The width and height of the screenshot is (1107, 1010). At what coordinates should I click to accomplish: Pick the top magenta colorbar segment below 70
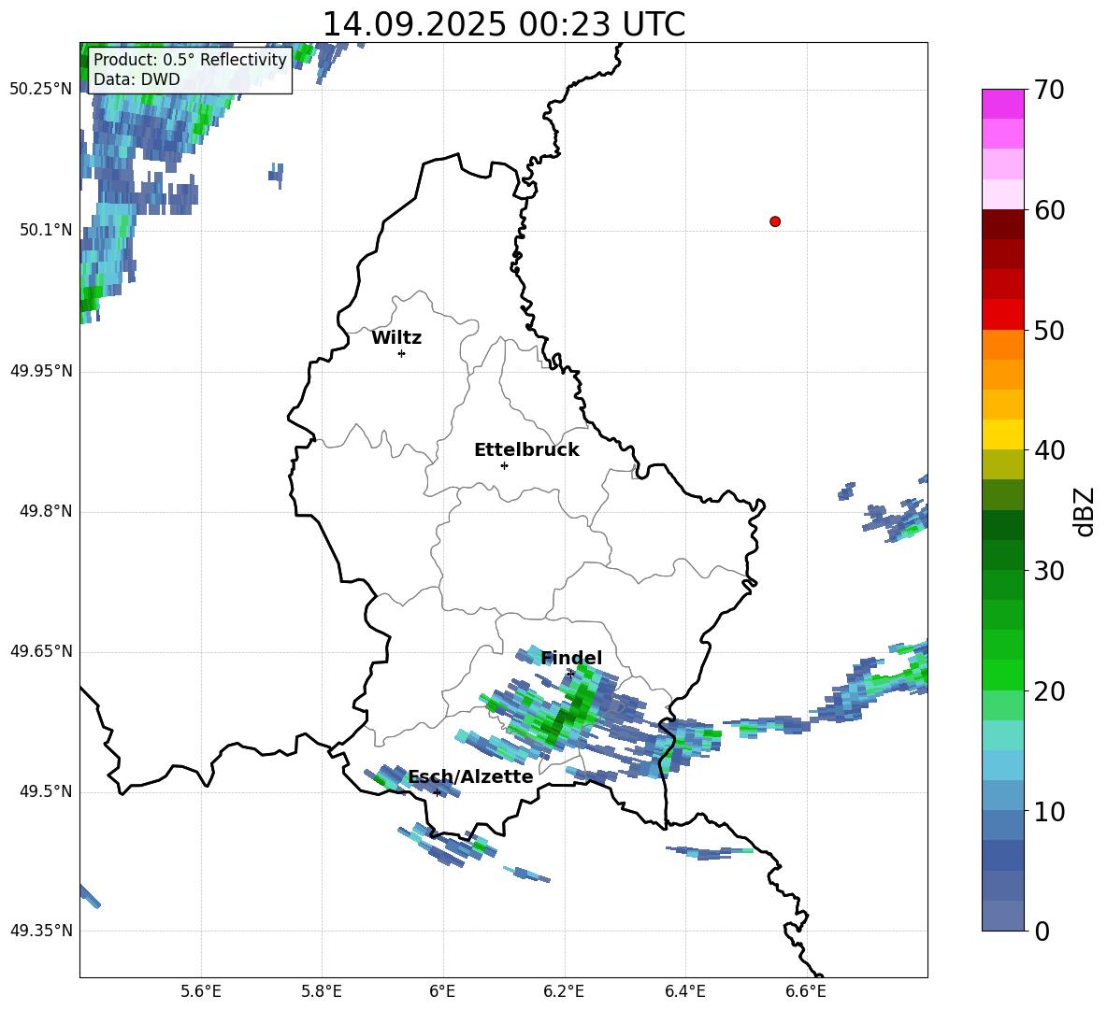pyautogui.click(x=1003, y=104)
